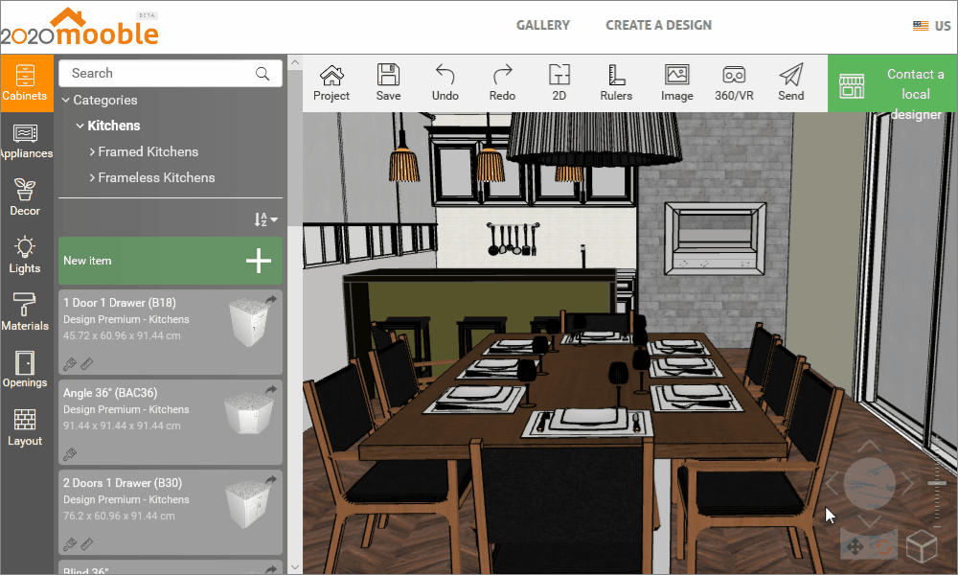Click the zoom slider handle
Screen dimensions: 958x575
[x=937, y=483]
